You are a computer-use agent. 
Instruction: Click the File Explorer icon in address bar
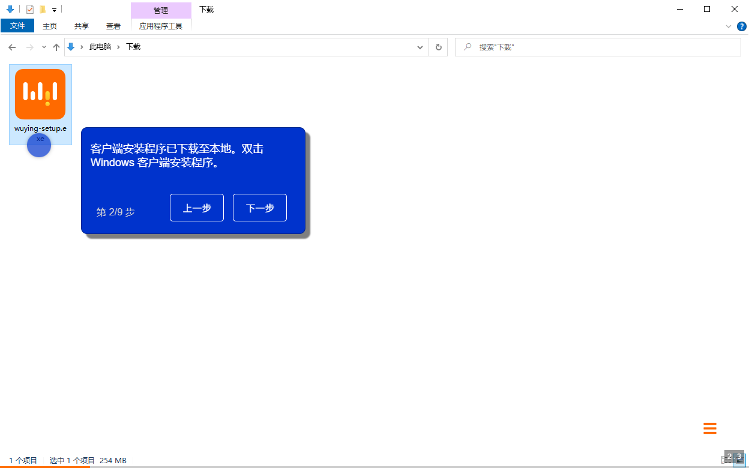70,47
